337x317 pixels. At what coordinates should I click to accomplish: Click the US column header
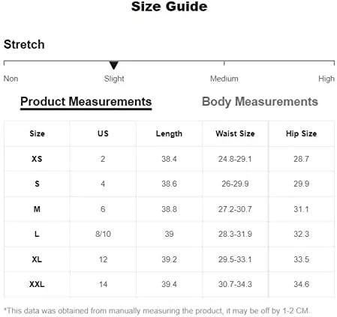pyautogui.click(x=103, y=133)
